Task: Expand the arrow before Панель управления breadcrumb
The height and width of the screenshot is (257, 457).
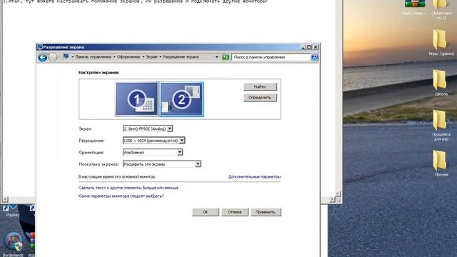Action: 73,57
